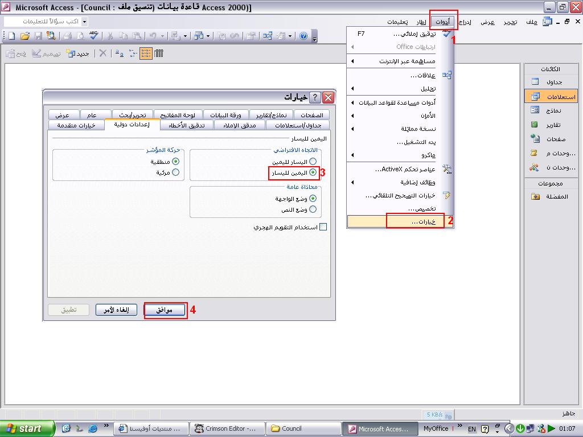The height and width of the screenshot is (437, 583).
Task: Click the Open folder toolbar icon
Action: (25, 36)
